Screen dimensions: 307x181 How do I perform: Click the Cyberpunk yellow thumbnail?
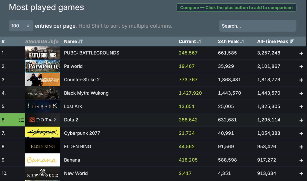click(43, 133)
